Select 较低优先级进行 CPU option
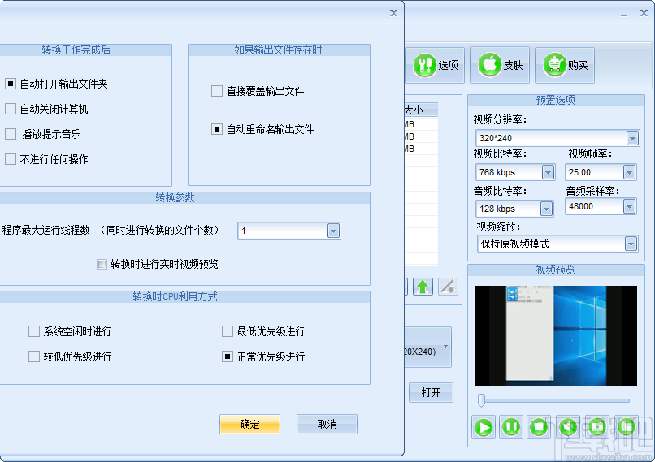Viewport: 655px width, 462px height. click(x=34, y=356)
